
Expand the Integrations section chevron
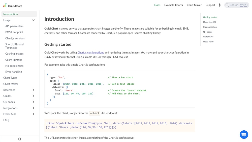point(33,108)
